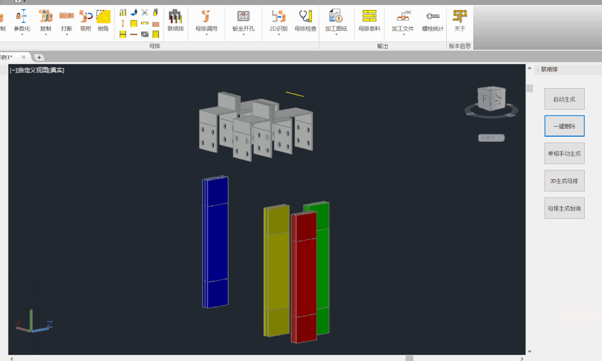Click the 联络排 panel title
The width and height of the screenshot is (602, 361).
pyautogui.click(x=549, y=70)
